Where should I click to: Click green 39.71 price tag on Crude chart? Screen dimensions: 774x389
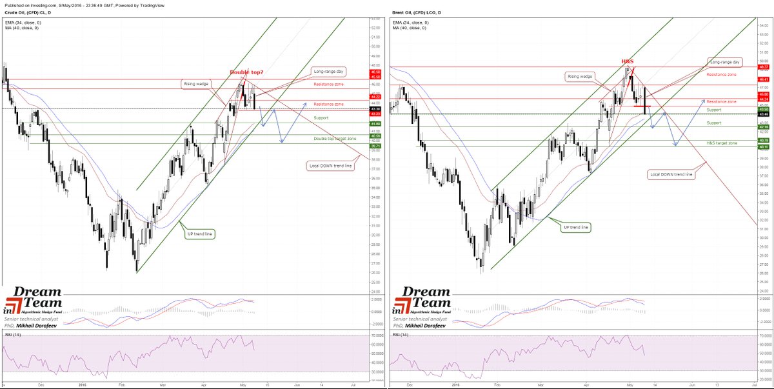point(375,146)
